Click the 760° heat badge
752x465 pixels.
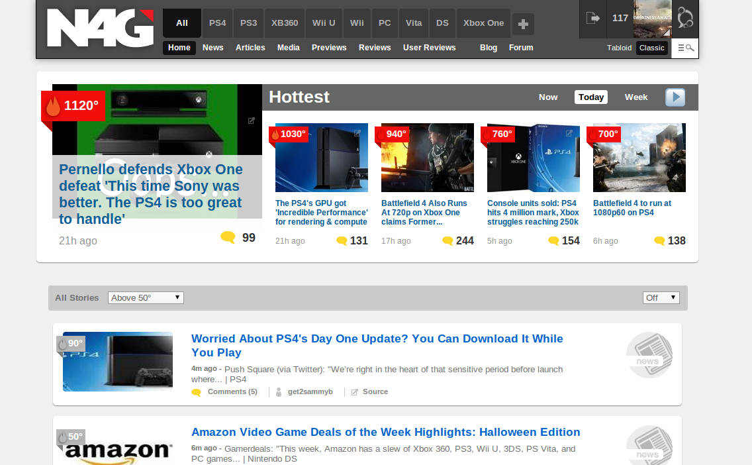[498, 134]
